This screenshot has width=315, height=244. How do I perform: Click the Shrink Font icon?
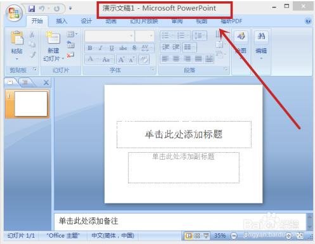(132, 60)
